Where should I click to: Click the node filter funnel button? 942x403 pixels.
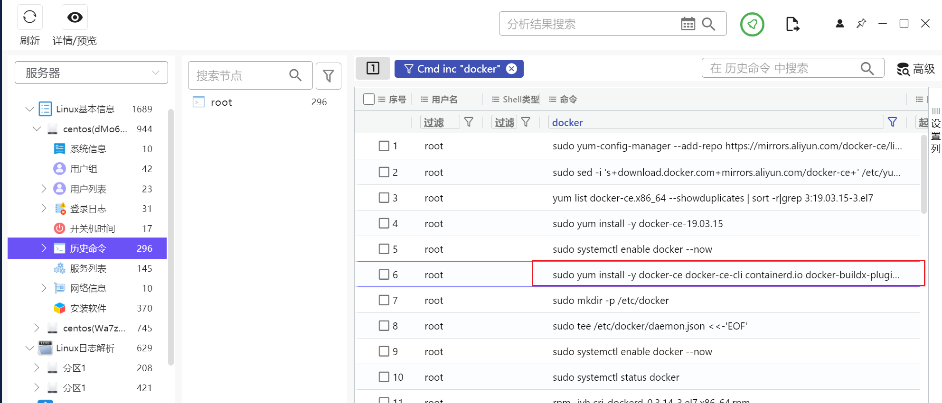point(328,75)
